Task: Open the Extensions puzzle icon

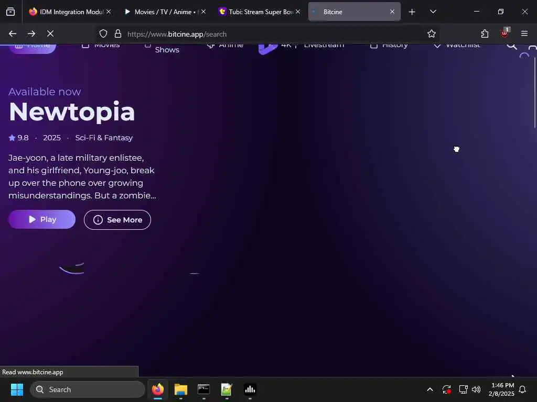Action: click(x=485, y=33)
